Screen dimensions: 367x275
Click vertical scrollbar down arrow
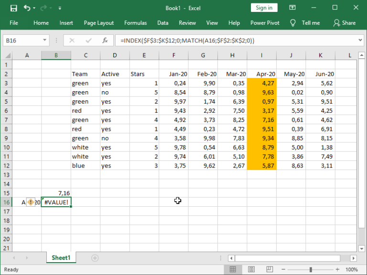(x=362, y=249)
